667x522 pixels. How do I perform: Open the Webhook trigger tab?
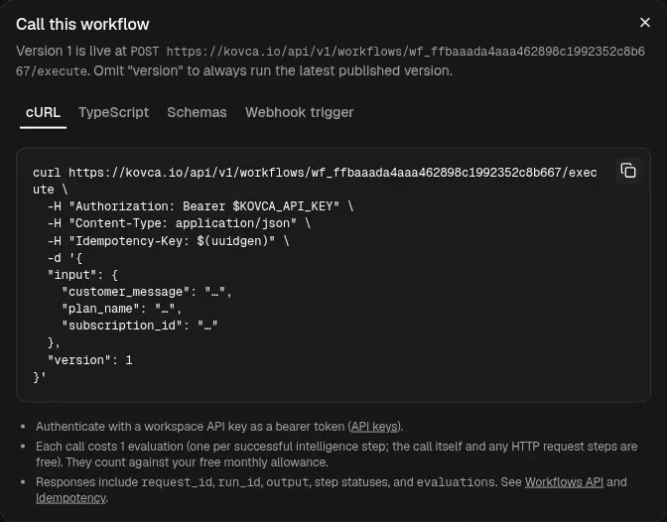click(299, 113)
